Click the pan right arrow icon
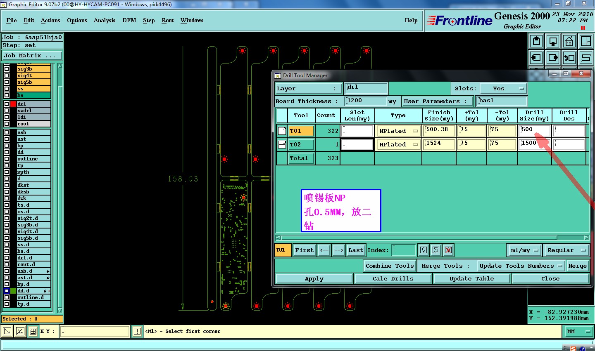Screen dimensions: 595x351 tap(553, 58)
